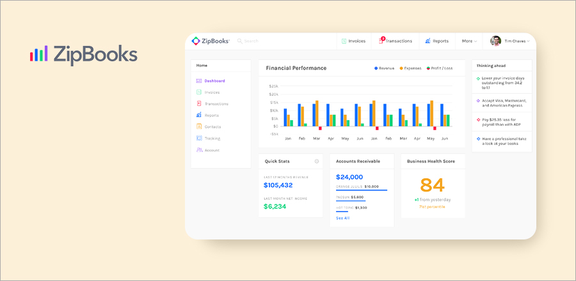This screenshot has width=576, height=281.
Task: Click the ZipBooks logo in the app header
Action: point(211,41)
